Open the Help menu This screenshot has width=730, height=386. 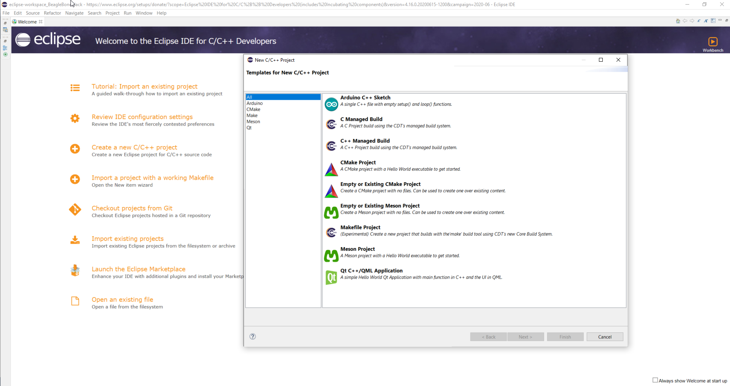(x=162, y=13)
